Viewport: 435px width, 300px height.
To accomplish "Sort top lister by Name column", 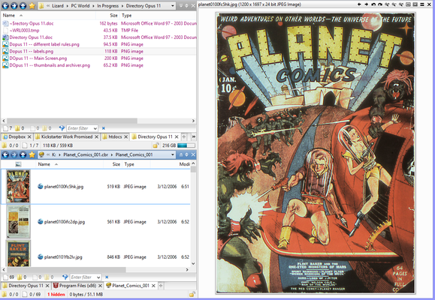I will 9,15.
